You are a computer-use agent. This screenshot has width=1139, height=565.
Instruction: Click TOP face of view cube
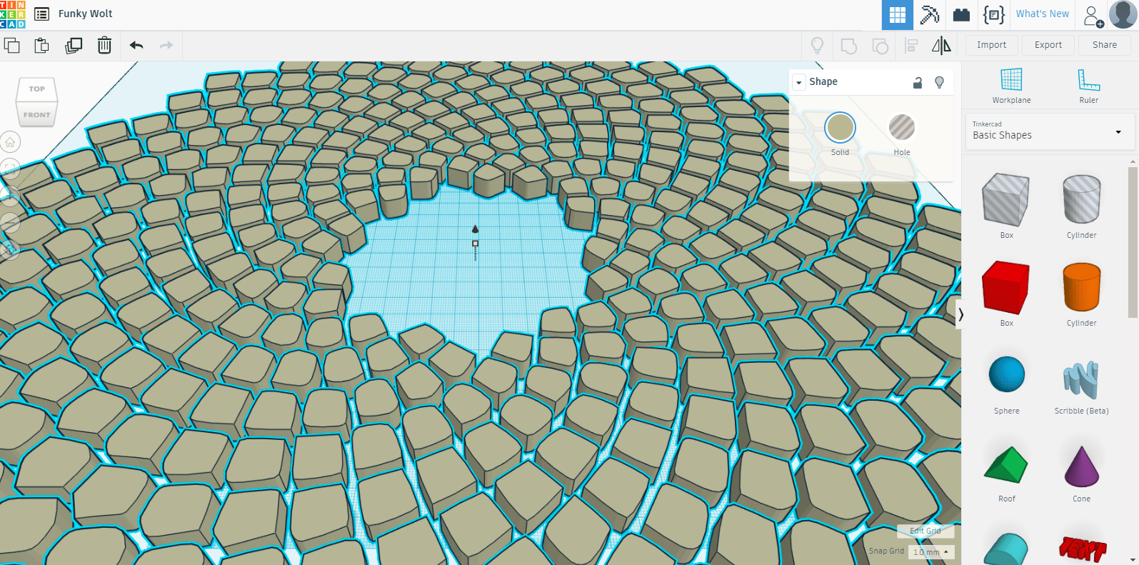point(37,89)
